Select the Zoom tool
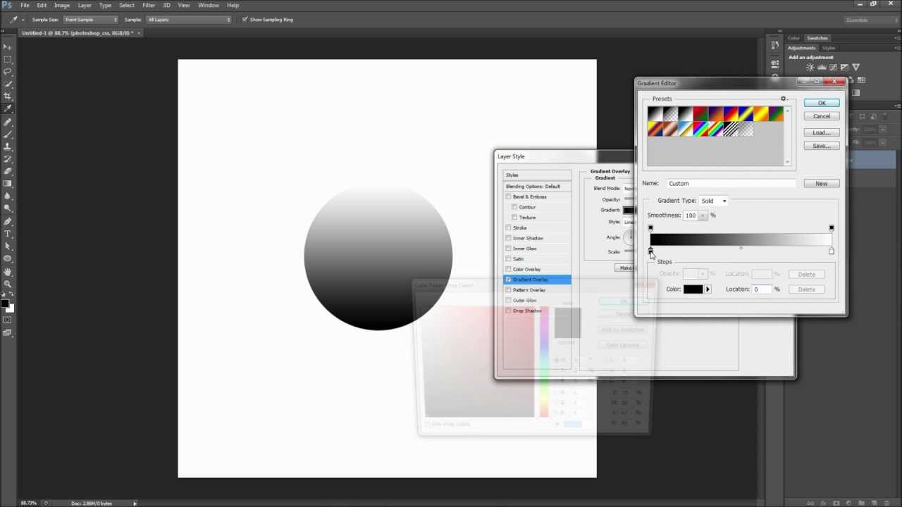Image resolution: width=902 pixels, height=507 pixels. point(8,284)
